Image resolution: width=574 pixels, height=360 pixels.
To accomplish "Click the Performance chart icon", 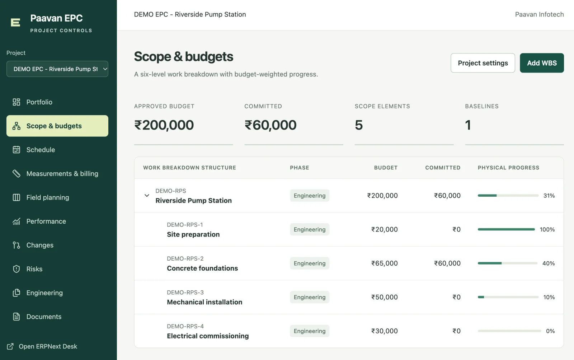I will (x=17, y=221).
